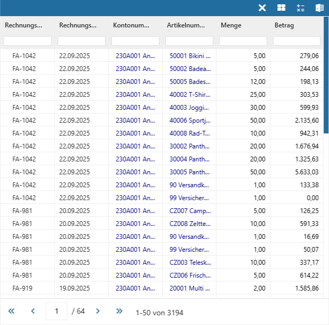Viewport: 329px width, 325px height.
Task: Export the table to Excel
Action: tap(319, 8)
